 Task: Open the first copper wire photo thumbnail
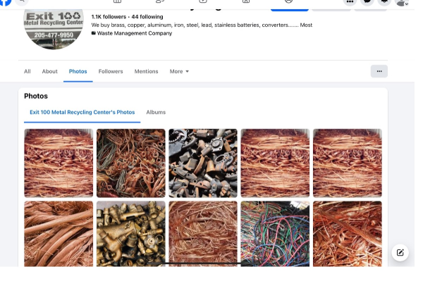point(59,163)
